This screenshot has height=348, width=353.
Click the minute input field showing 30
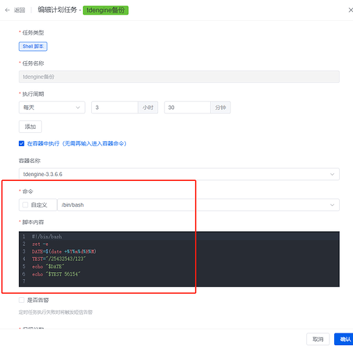pyautogui.click(x=187, y=107)
